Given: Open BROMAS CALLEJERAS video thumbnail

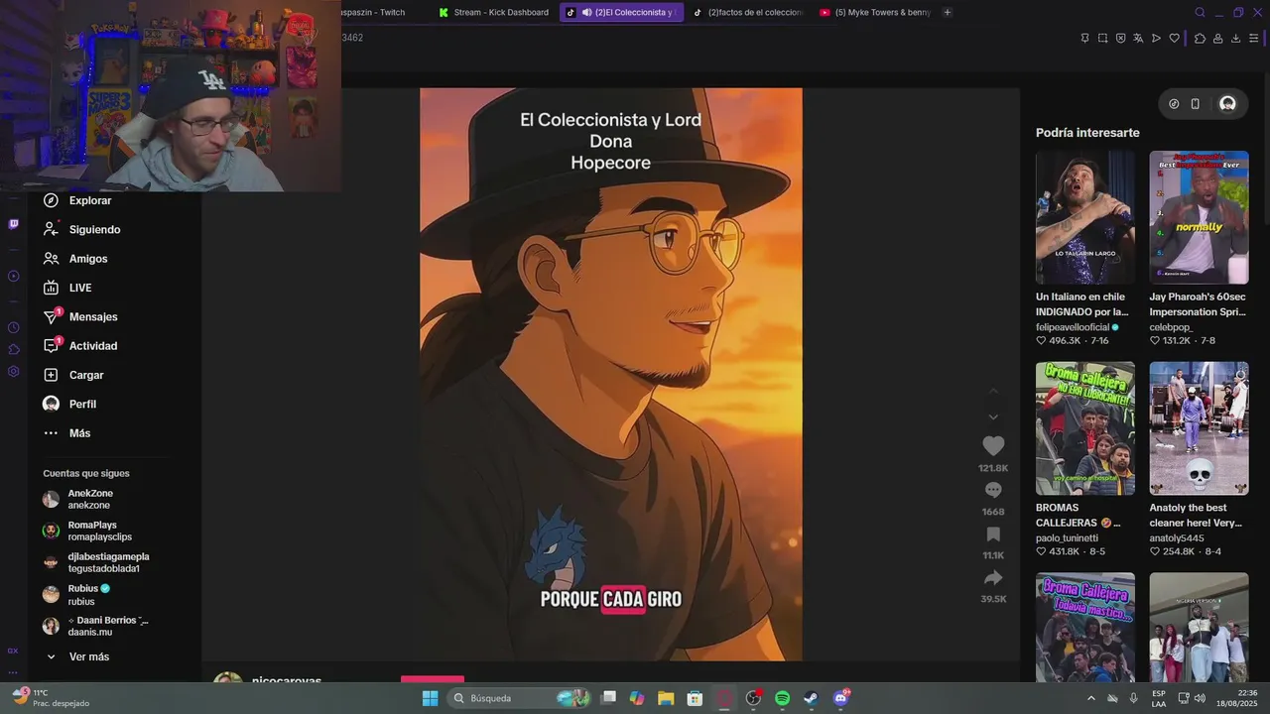Looking at the screenshot, I should tap(1085, 428).
